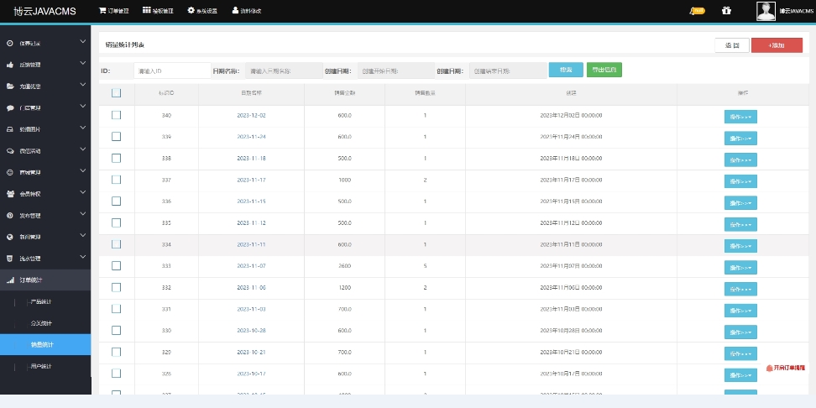This screenshot has height=408, width=816.
Task: Open the action dropdown for row 340
Action: click(740, 116)
